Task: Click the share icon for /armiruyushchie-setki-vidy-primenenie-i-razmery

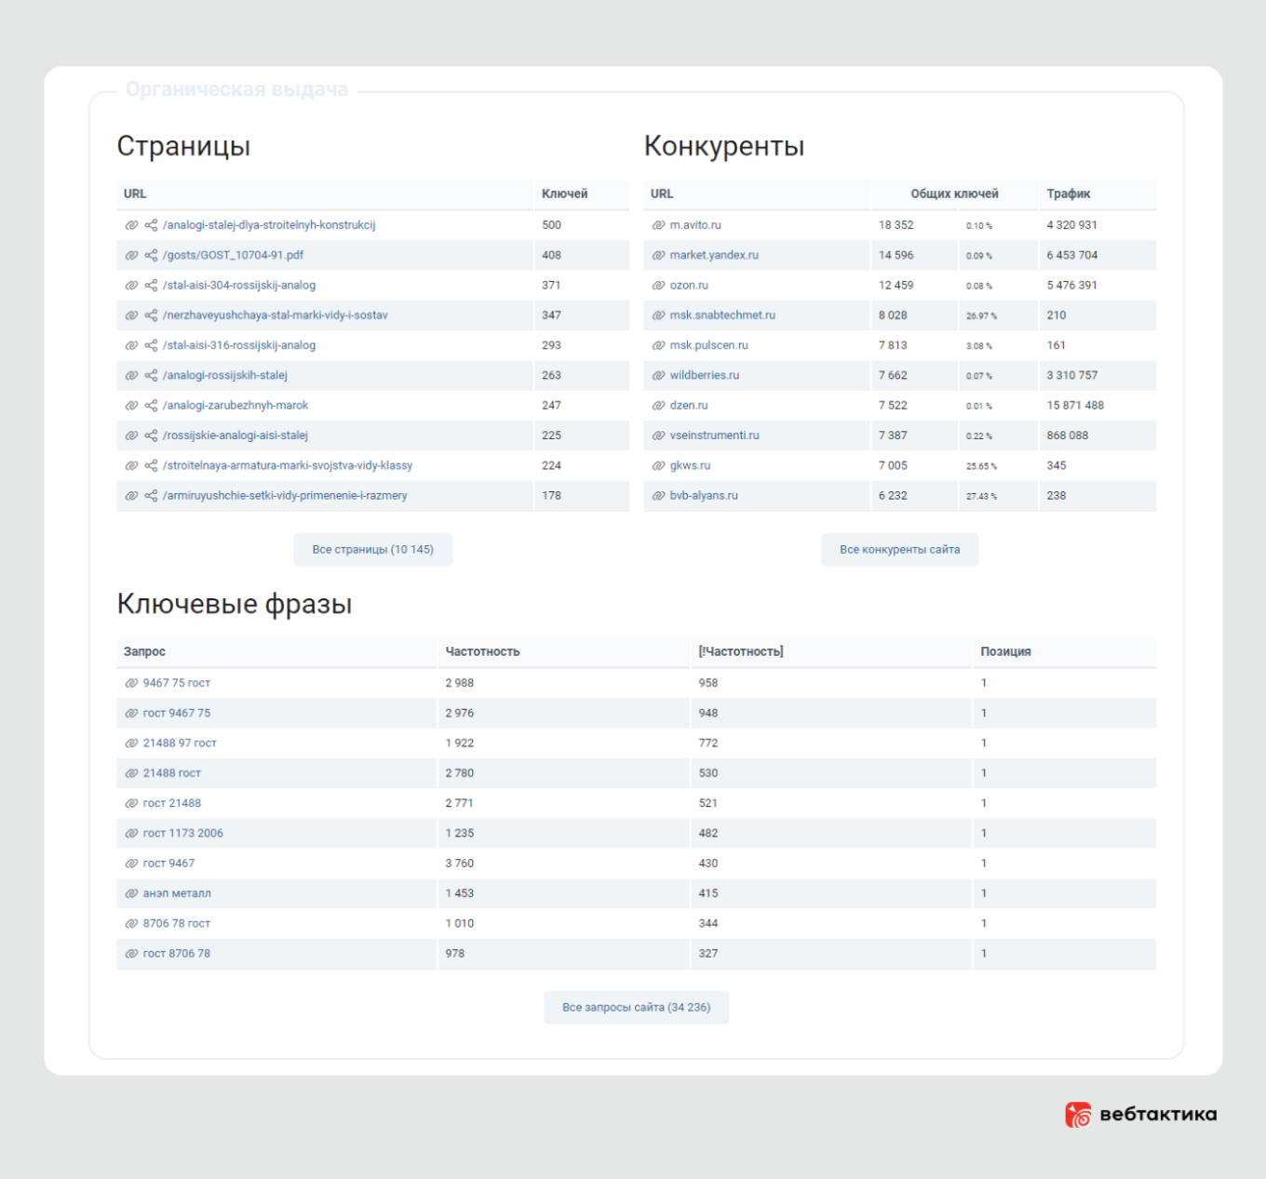Action: click(x=149, y=496)
